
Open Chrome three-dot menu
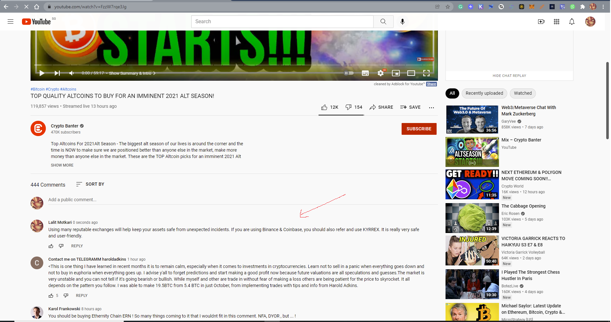pyautogui.click(x=603, y=7)
